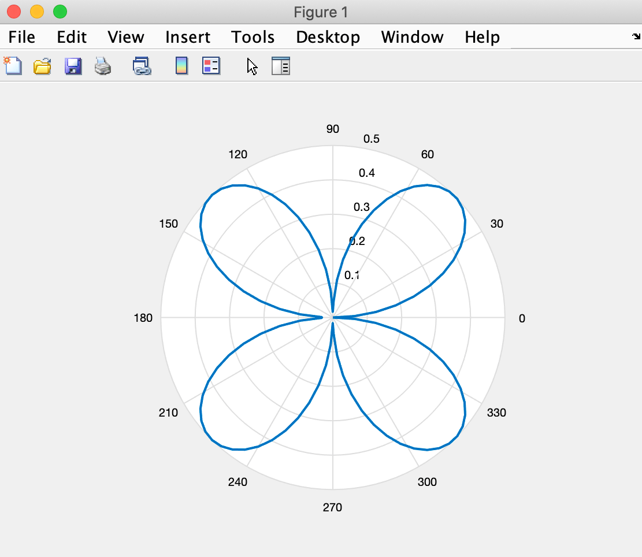The image size is (642, 557).
Task: Click the 0 degree angle label
Action: pos(522,318)
